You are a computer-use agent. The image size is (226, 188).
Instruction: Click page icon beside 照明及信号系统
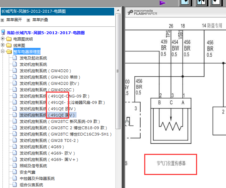click(x=15, y=165)
